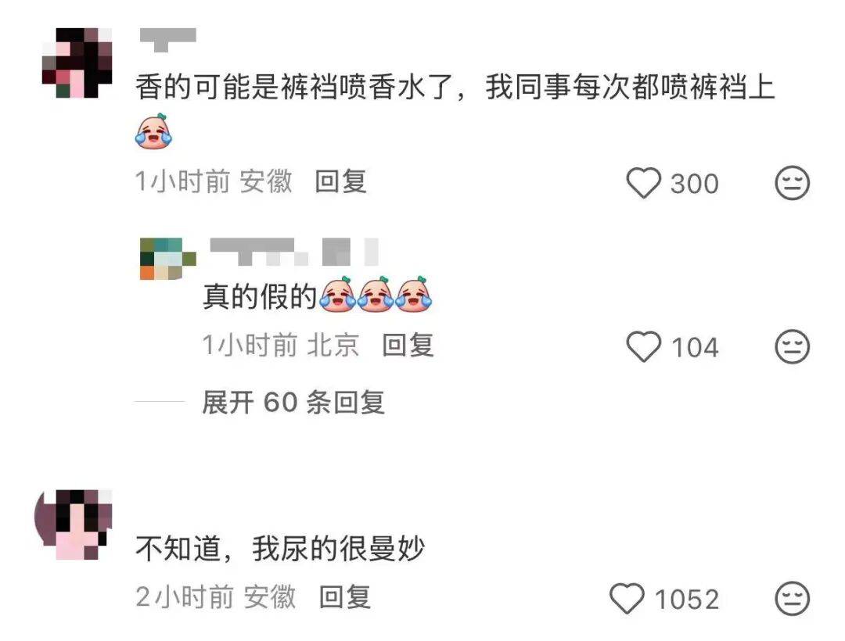845x641 pixels.
Task: Tap the dislike face beside 300 likes
Action: point(792,183)
